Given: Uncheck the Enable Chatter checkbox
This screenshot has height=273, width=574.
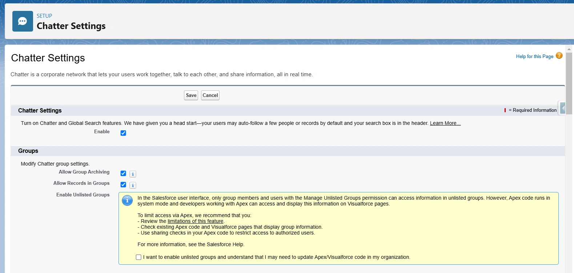Looking at the screenshot, I should [123, 133].
